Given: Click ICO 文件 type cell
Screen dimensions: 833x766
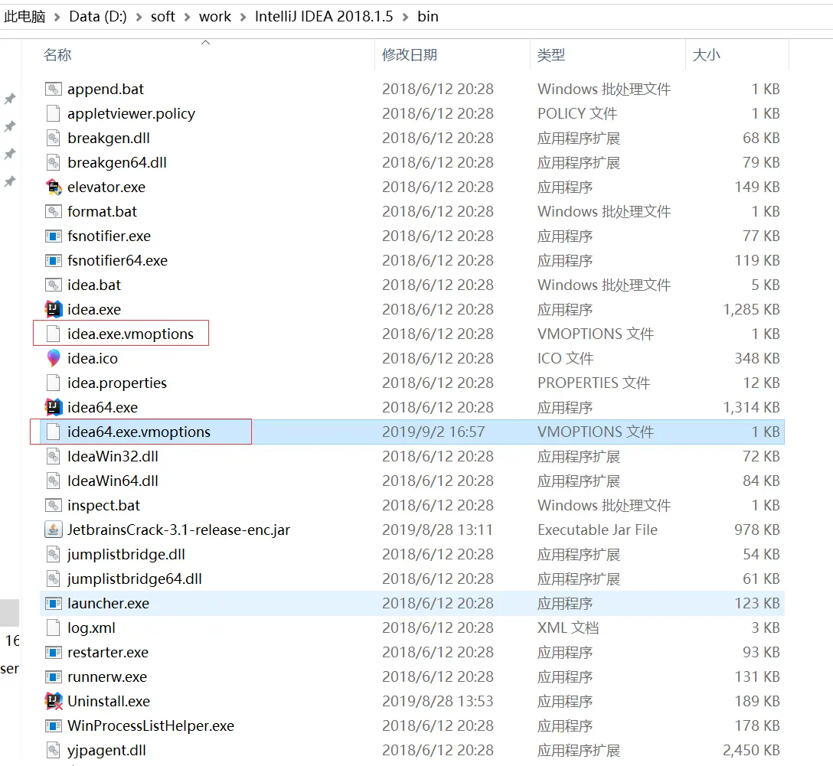Looking at the screenshot, I should pyautogui.click(x=565, y=358).
